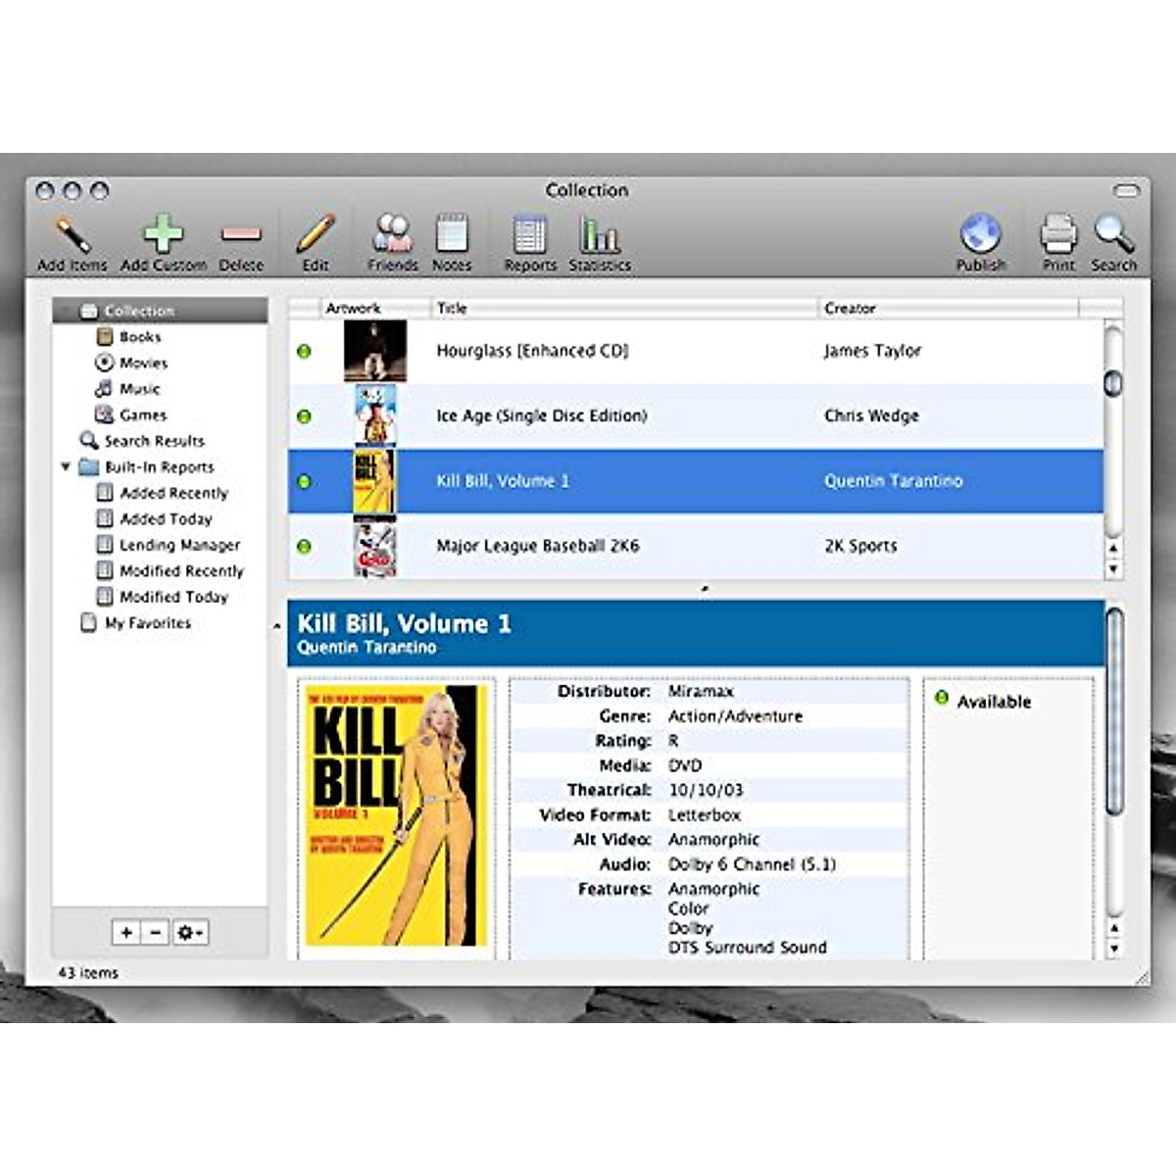The image size is (1176, 1176).
Task: Click the Publish globe icon
Action: click(x=980, y=235)
